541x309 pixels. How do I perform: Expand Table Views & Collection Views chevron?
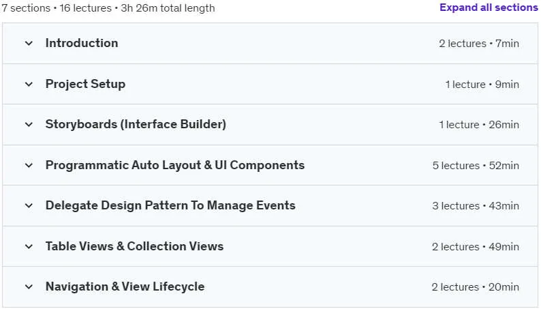click(x=29, y=246)
